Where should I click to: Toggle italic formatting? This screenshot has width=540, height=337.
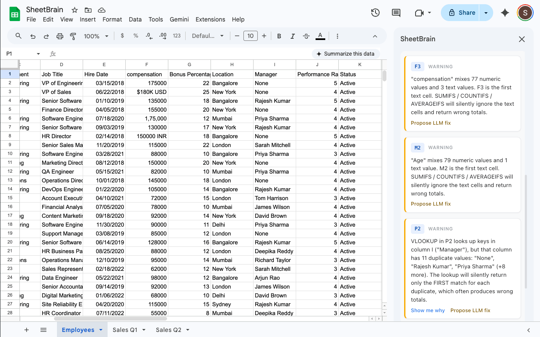pos(292,36)
